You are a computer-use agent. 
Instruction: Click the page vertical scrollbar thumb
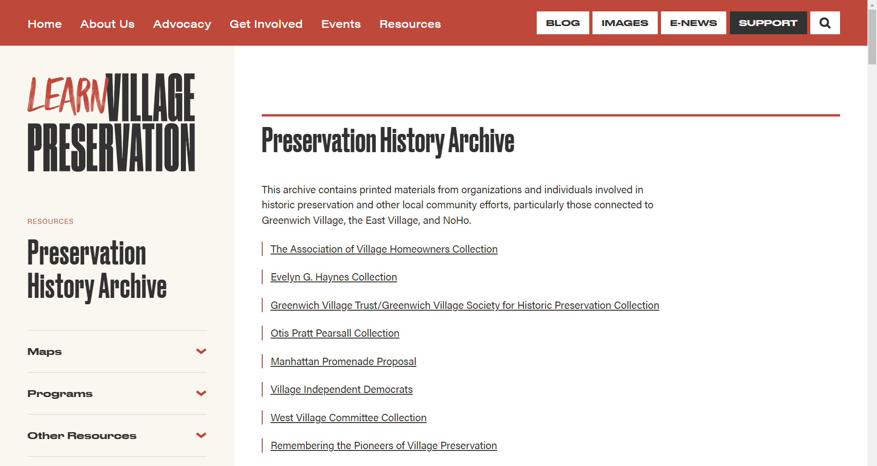click(872, 37)
